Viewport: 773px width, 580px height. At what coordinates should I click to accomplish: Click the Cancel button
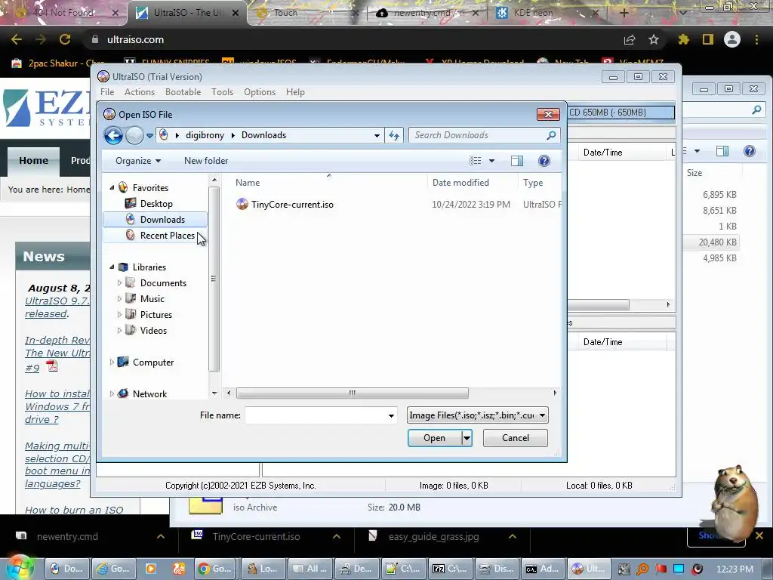[515, 438]
